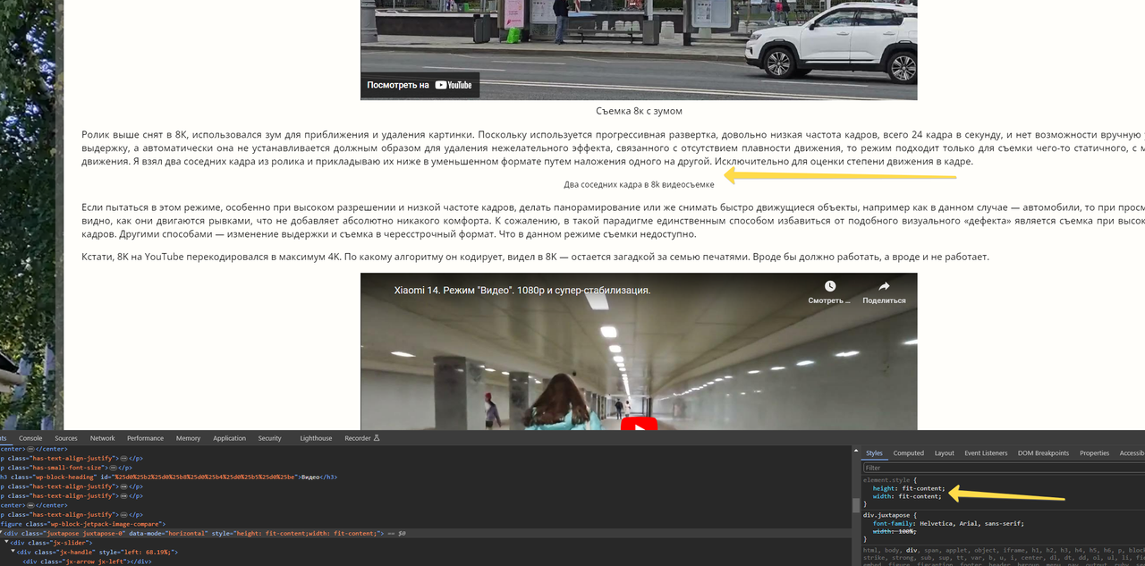Collapse the jx-slider div node
This screenshot has height=566, width=1145.
tap(6, 543)
